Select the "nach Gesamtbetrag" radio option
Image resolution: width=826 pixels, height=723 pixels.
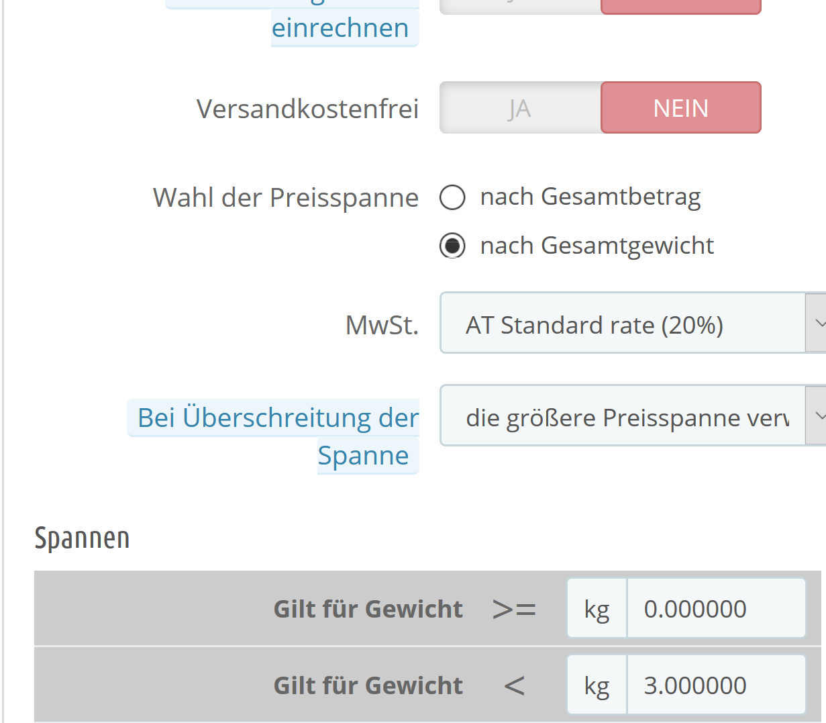point(452,197)
